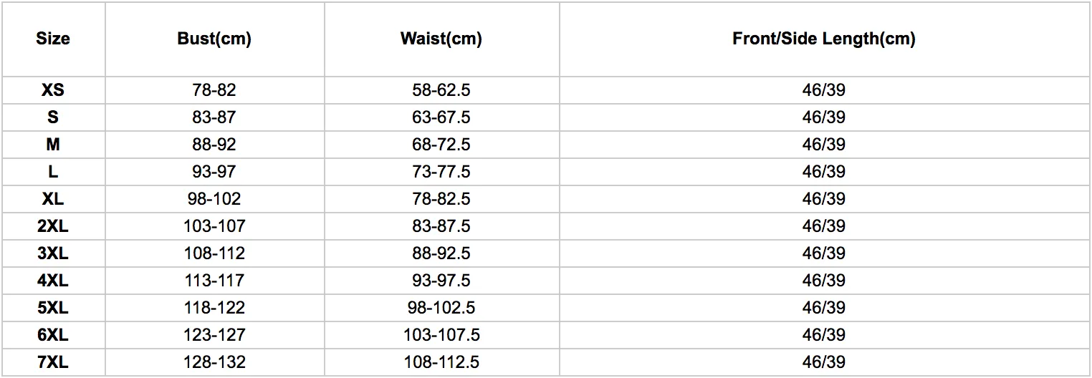The width and height of the screenshot is (1092, 378).
Task: Click waist value 108-112.5 cell
Action: [441, 362]
